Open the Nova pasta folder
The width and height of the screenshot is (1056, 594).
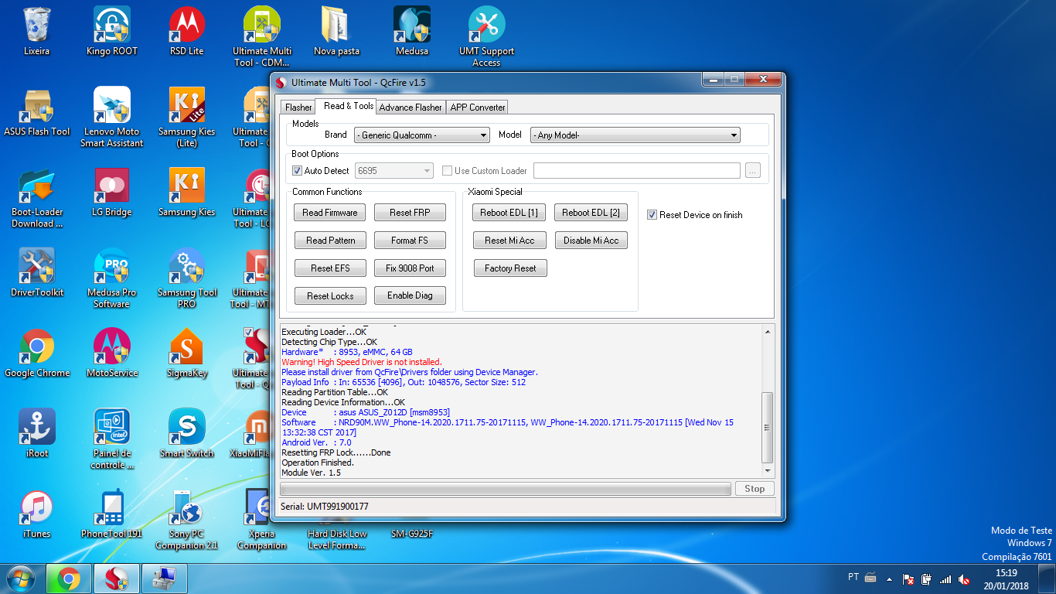point(337,32)
